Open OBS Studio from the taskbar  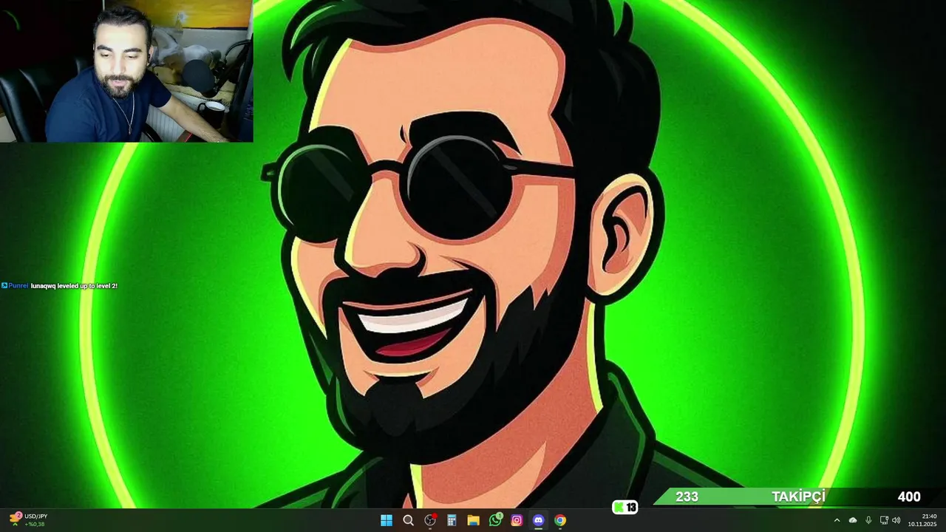coord(430,520)
